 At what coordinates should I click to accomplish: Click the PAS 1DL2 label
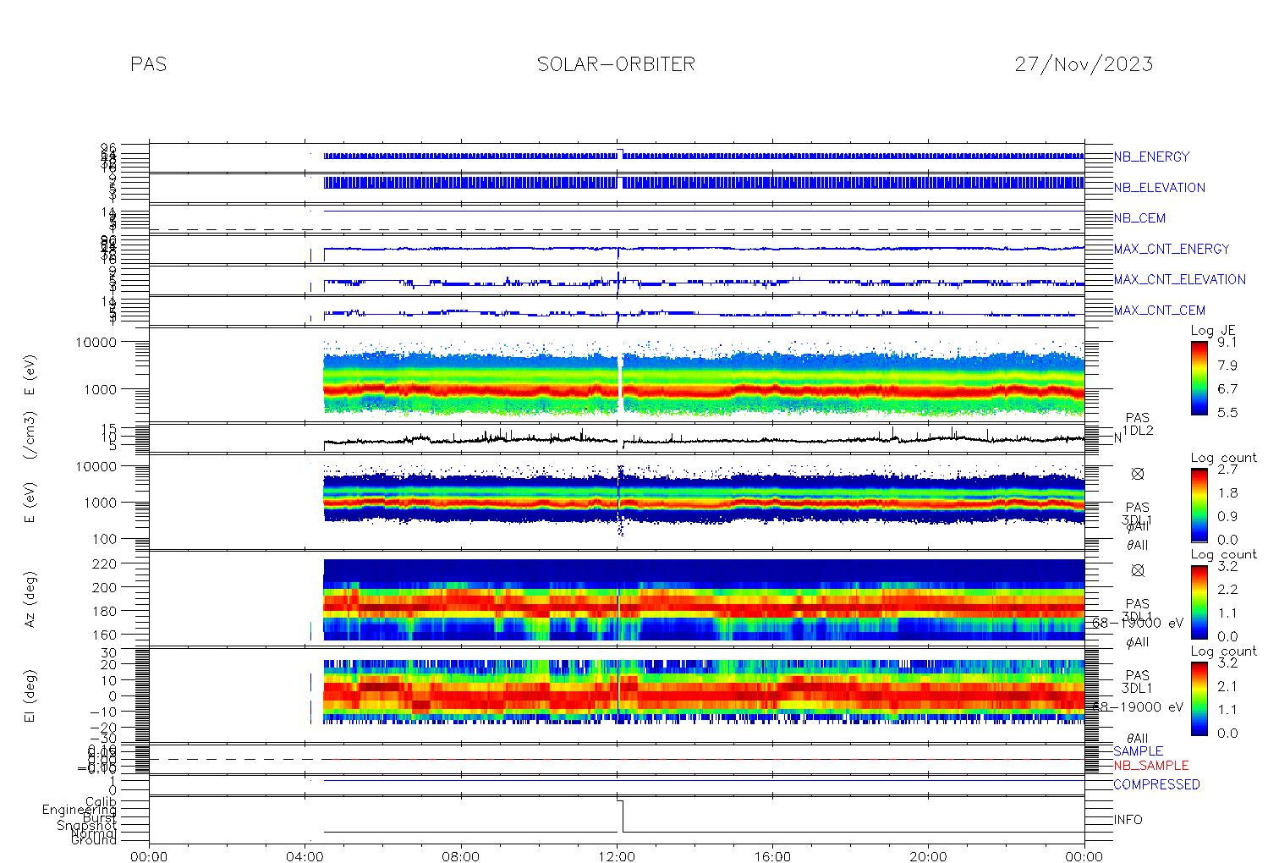tap(1138, 425)
